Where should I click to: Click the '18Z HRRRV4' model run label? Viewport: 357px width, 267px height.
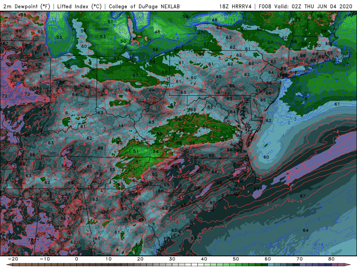tap(235, 6)
